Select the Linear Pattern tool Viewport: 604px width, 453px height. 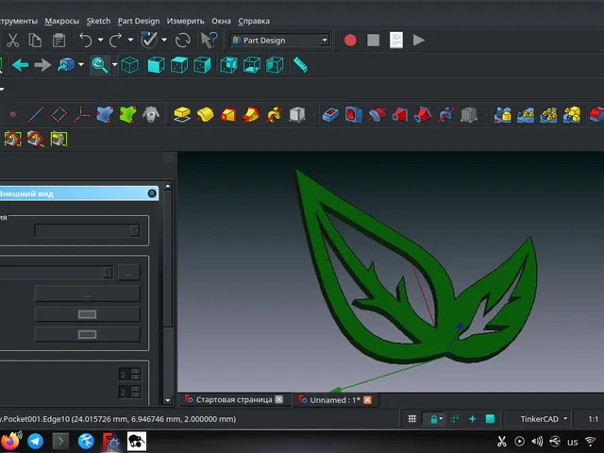526,114
